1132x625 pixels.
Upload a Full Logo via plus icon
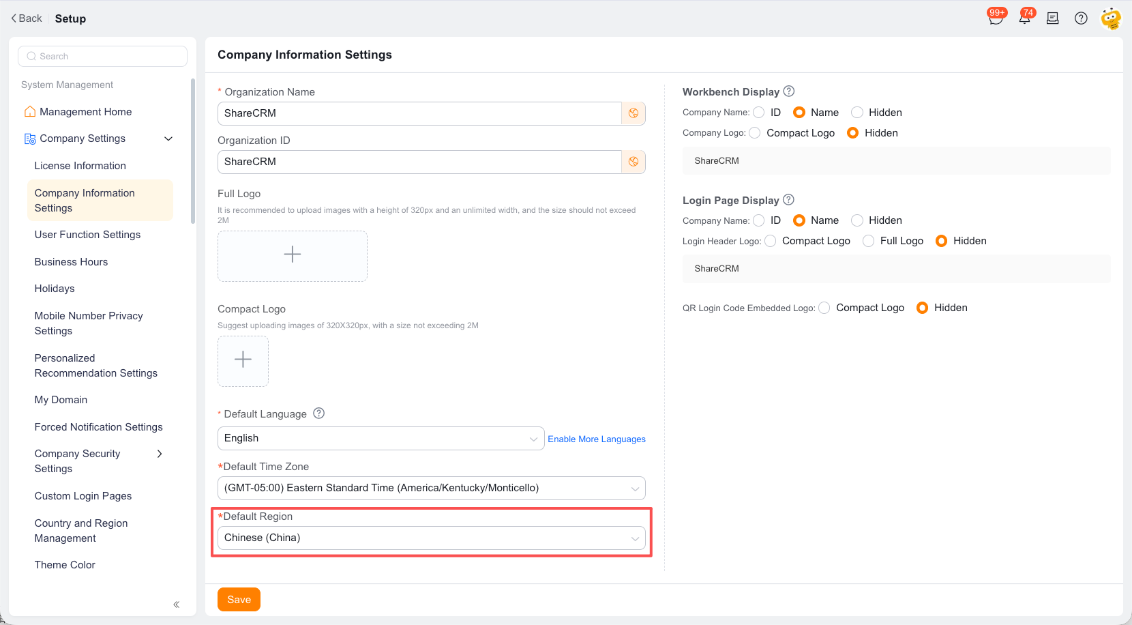click(293, 256)
